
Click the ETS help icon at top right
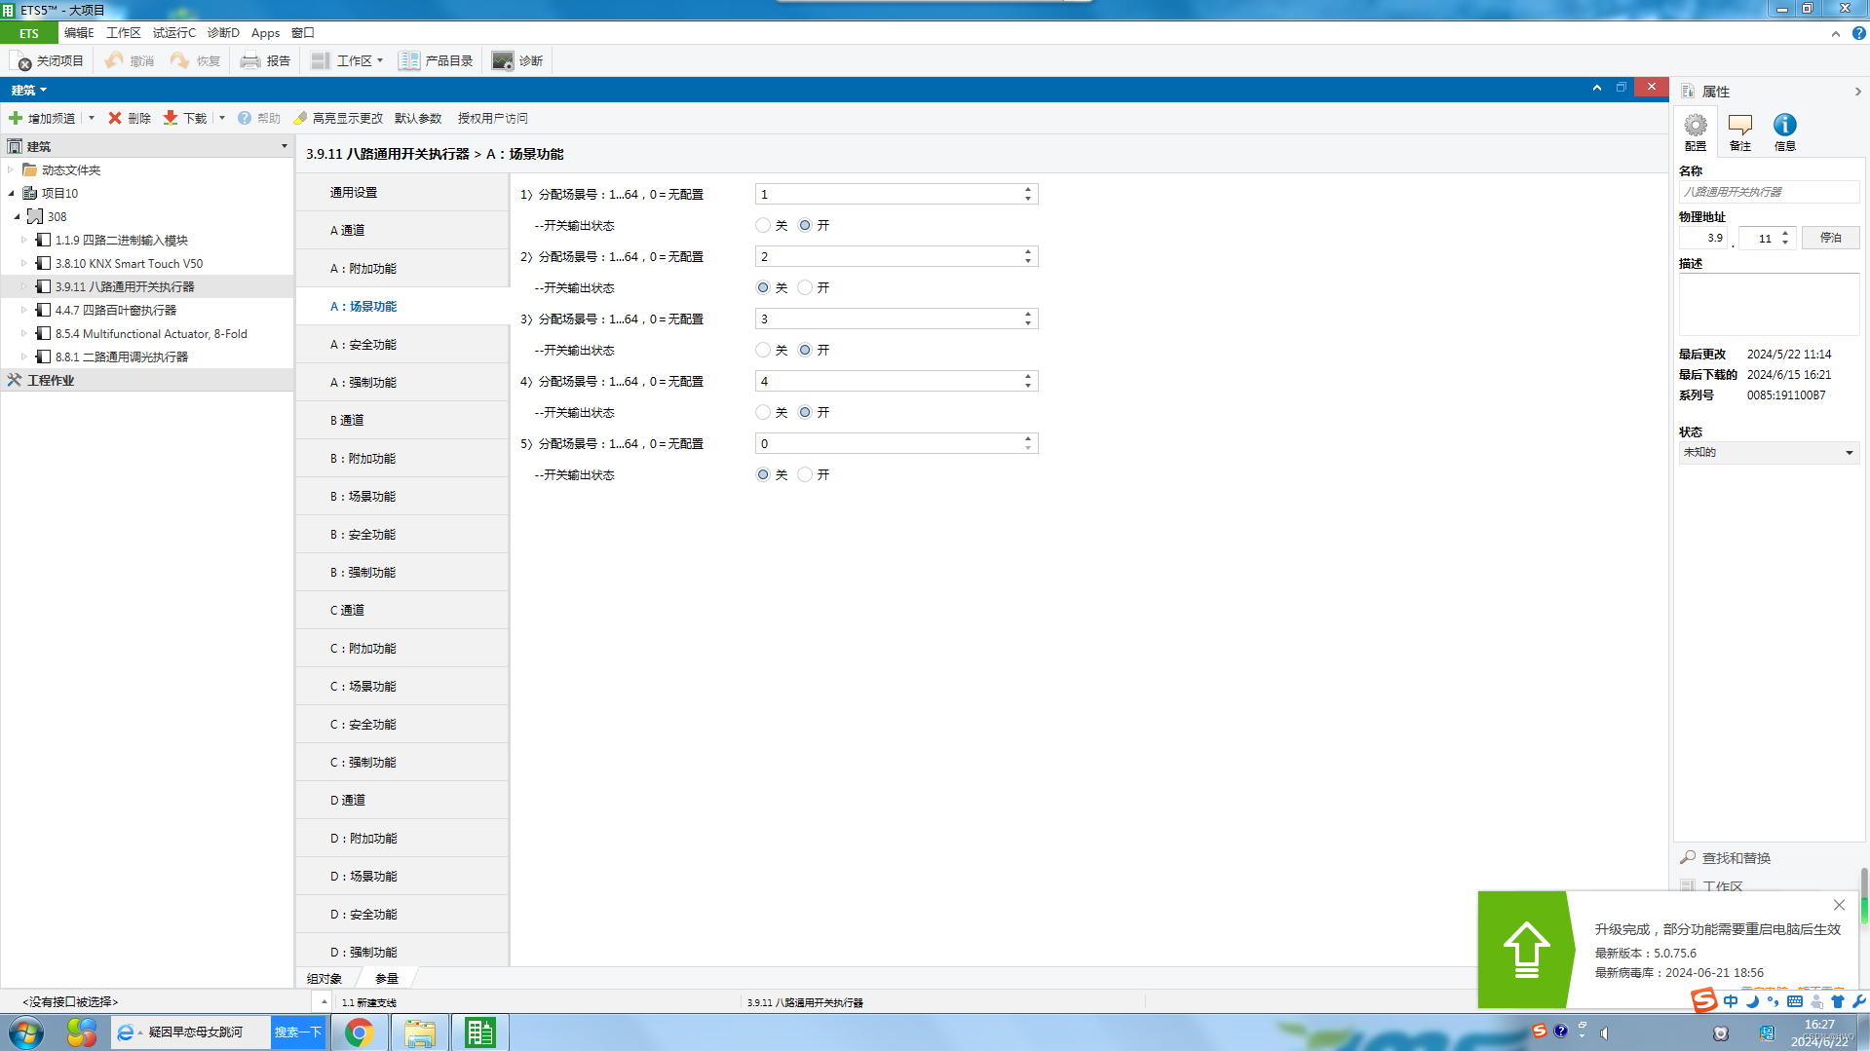pos(1858,33)
